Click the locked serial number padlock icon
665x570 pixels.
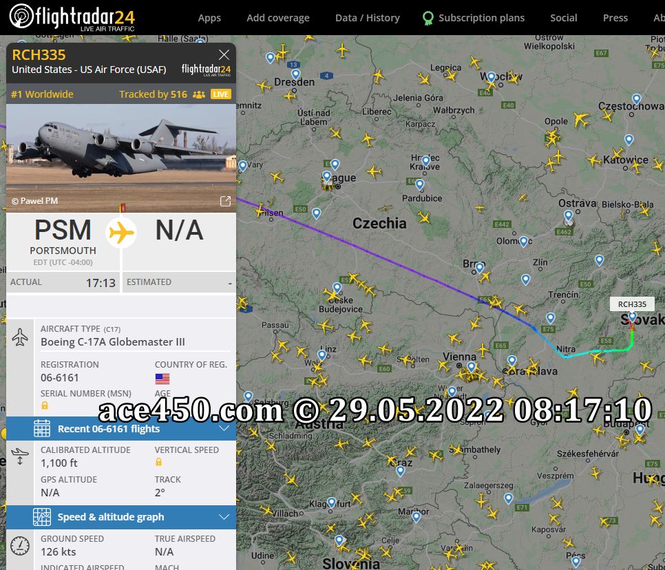pos(45,405)
